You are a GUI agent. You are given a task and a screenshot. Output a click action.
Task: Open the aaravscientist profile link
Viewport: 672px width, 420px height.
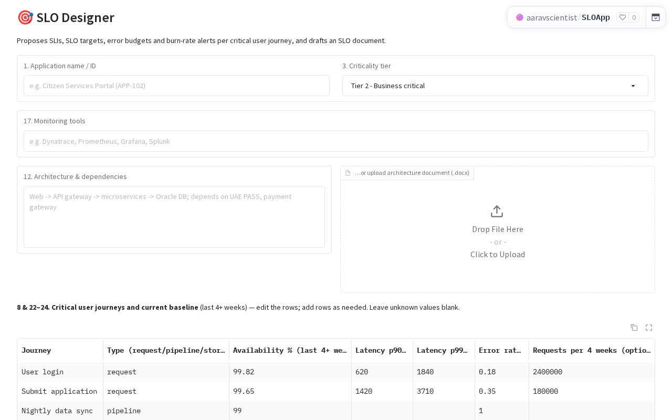tap(552, 17)
